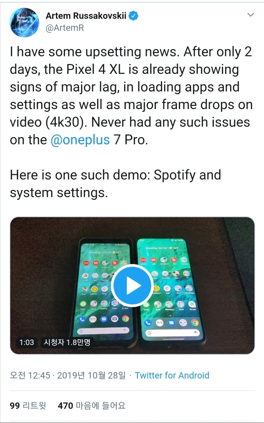View the 470 마음에 들어요 list
This screenshot has width=264, height=423.
tap(92, 406)
